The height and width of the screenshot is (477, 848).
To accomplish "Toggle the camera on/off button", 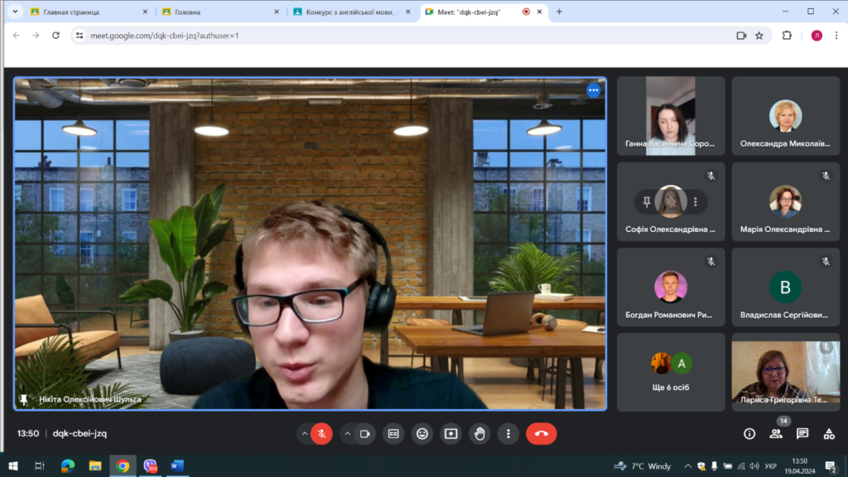I will point(364,433).
